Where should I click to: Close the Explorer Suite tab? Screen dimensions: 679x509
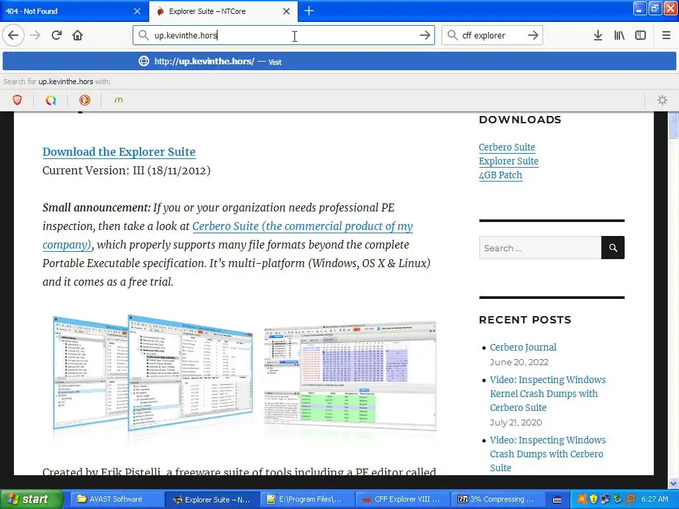click(x=286, y=11)
